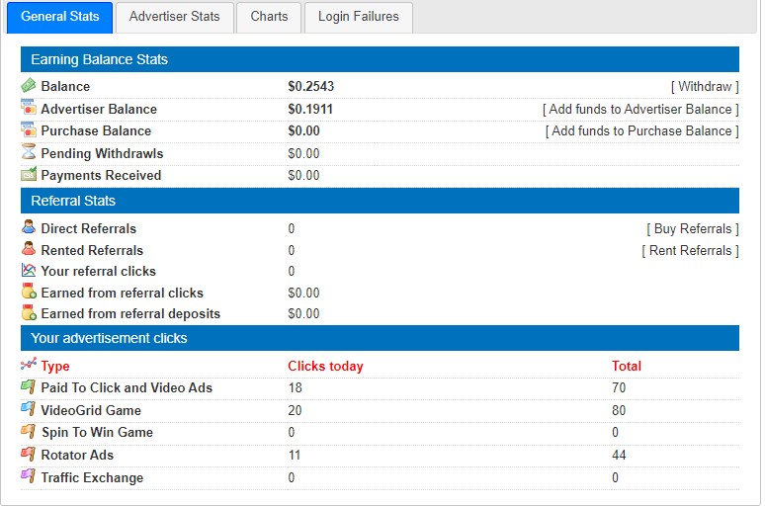This screenshot has width=765, height=506.
Task: Switch to the Advertiser Stats tab
Action: [174, 17]
